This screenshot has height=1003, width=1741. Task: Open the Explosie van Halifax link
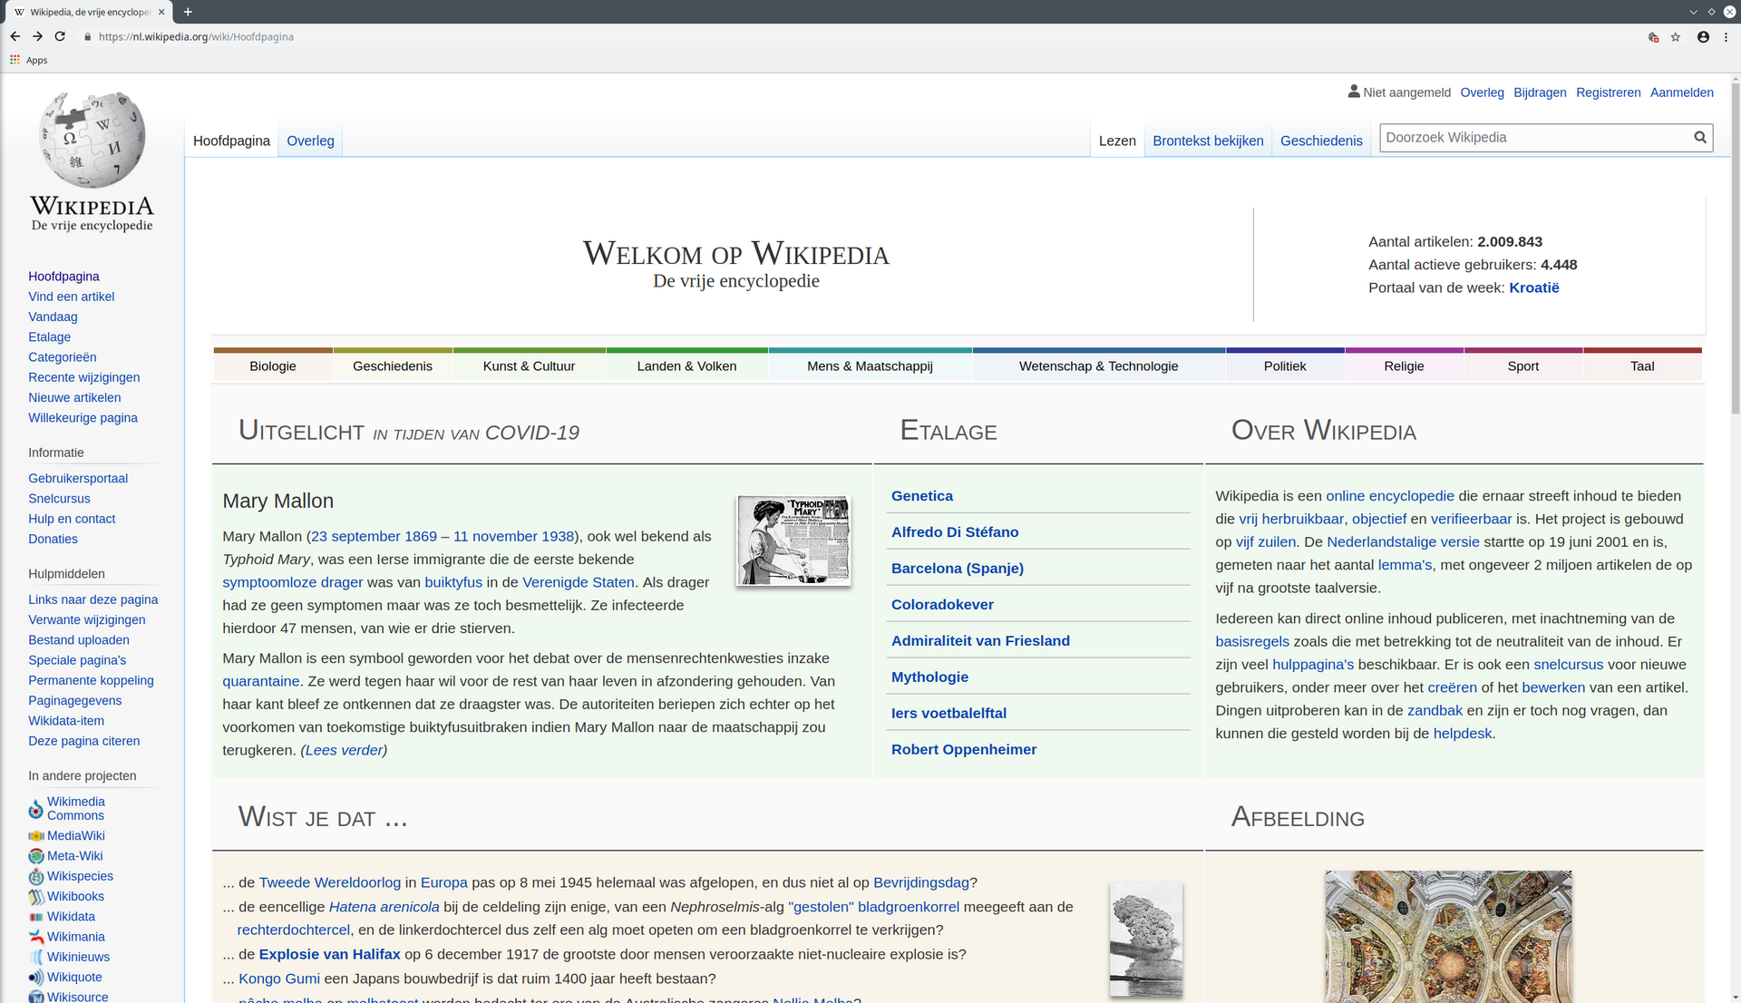[329, 954]
